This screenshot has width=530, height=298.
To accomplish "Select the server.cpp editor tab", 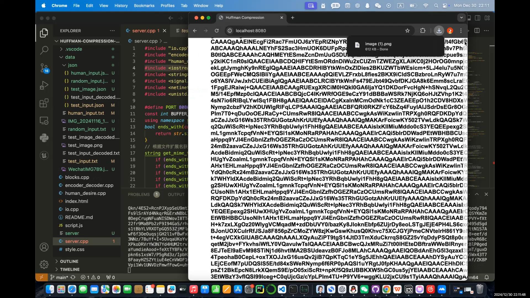I will tap(144, 31).
